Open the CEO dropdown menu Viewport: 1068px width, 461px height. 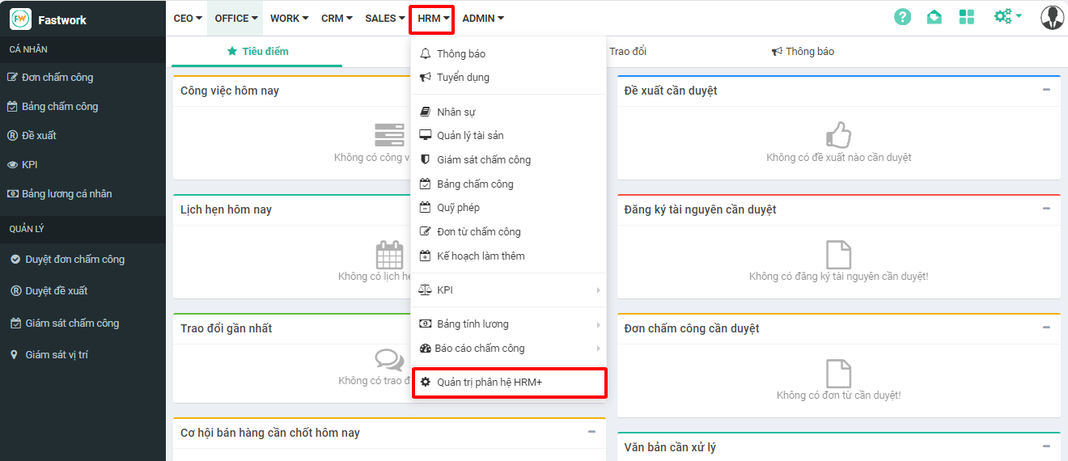pyautogui.click(x=188, y=18)
